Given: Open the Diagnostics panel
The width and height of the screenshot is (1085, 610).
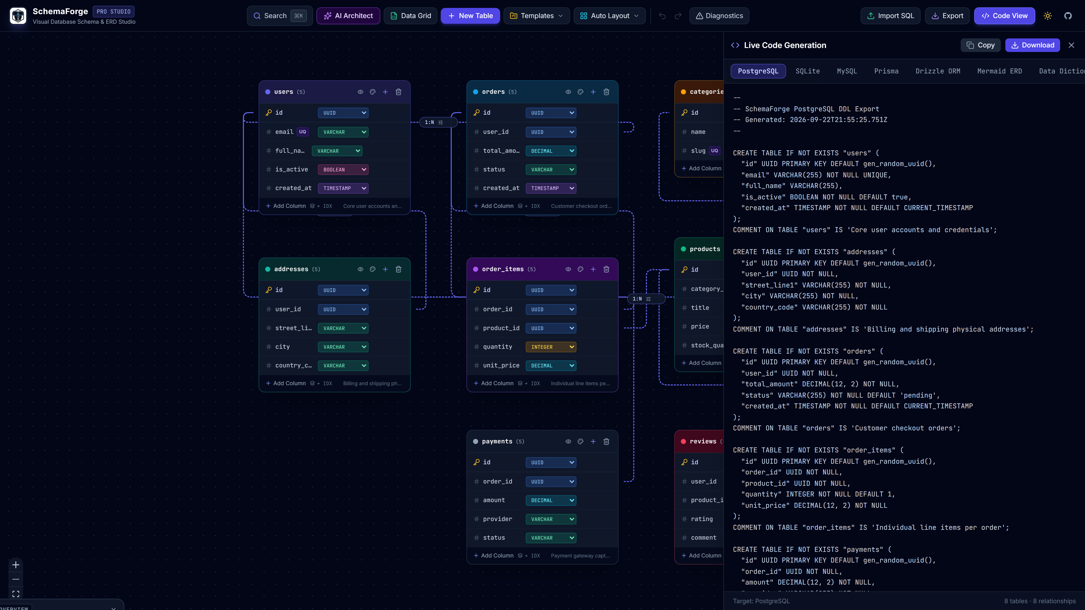Looking at the screenshot, I should coord(719,16).
